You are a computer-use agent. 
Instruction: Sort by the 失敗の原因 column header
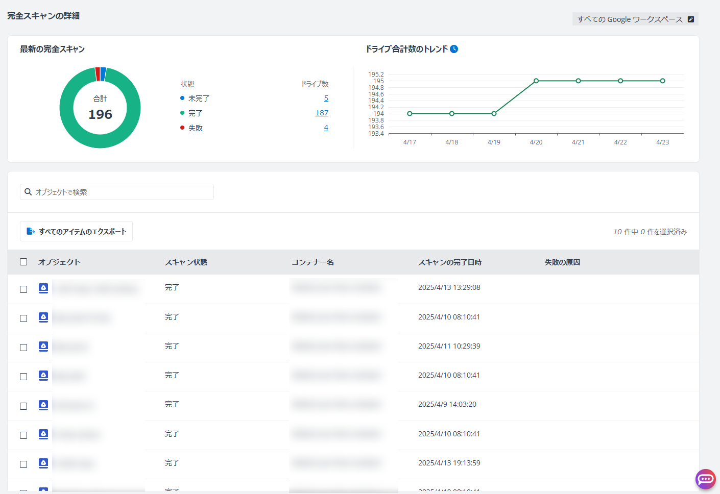pyautogui.click(x=562, y=262)
